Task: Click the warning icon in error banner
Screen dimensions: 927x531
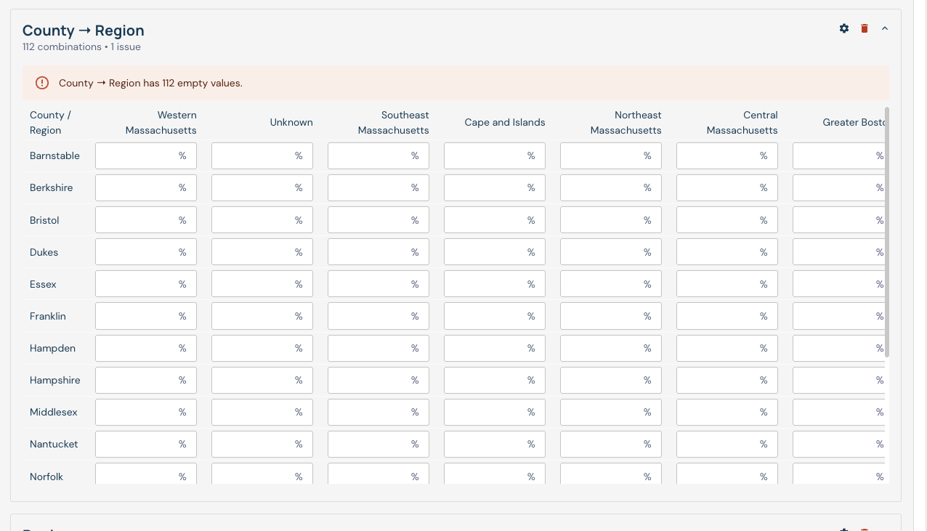Action: pyautogui.click(x=42, y=83)
